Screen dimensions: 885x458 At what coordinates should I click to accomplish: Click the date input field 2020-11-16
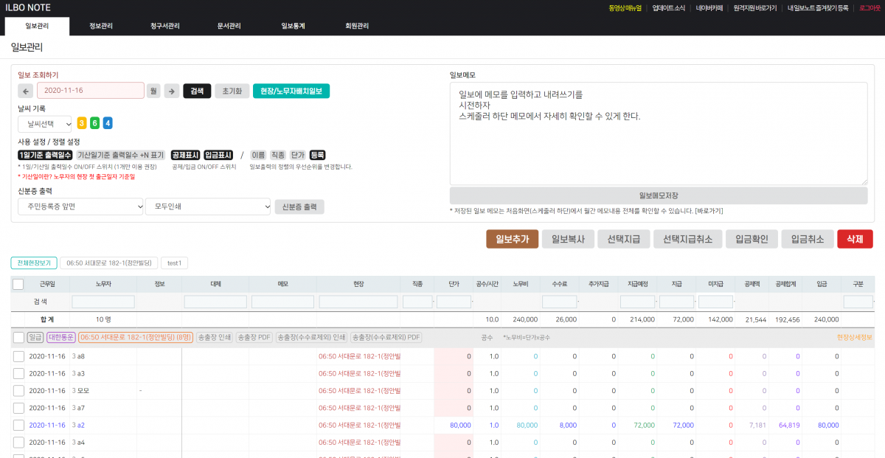tap(90, 91)
